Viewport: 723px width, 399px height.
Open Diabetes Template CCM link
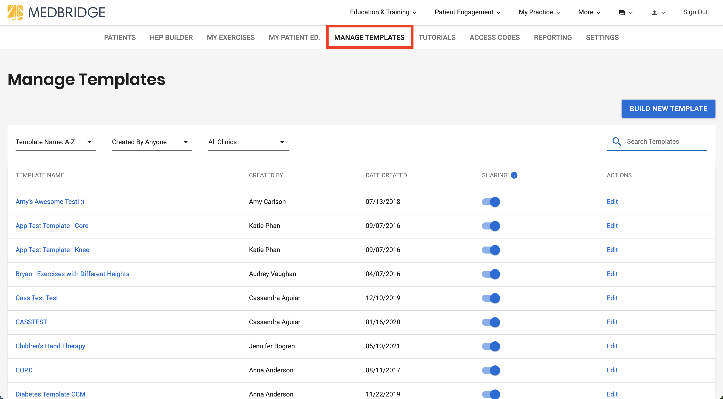point(50,394)
